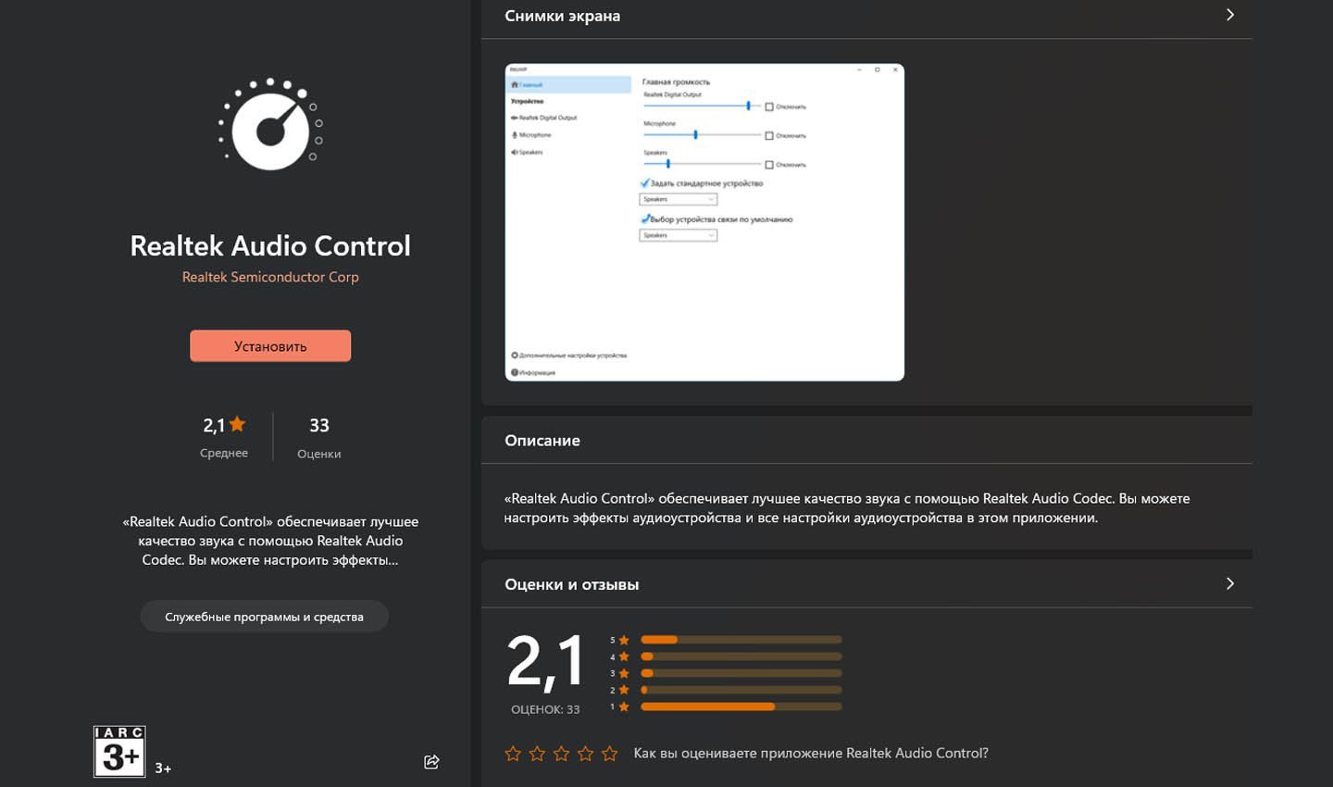
Task: Expand the Оценки и отзывы section chevron
Action: 1229,583
